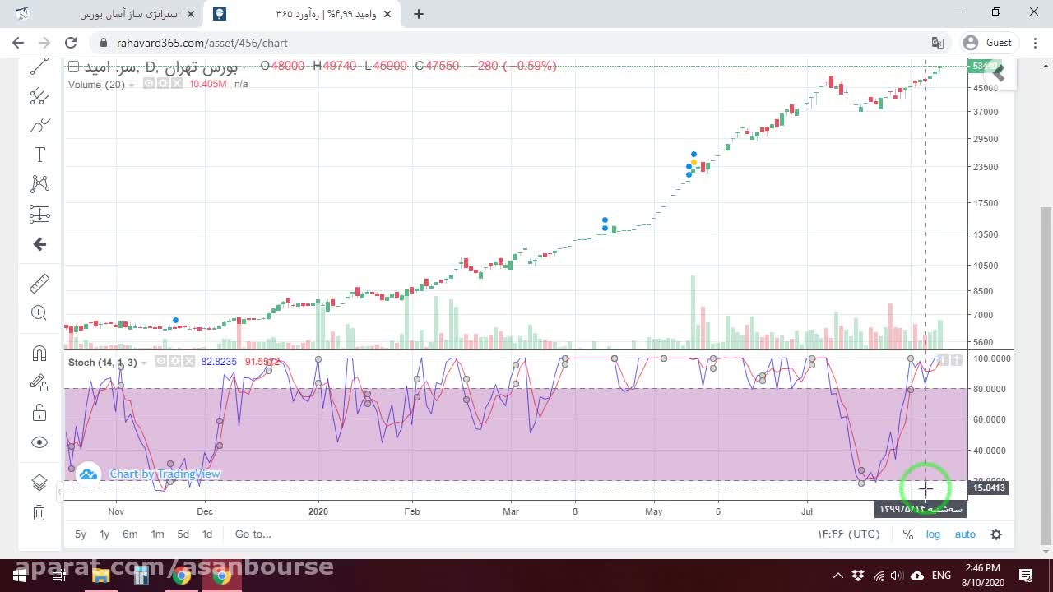The height and width of the screenshot is (592, 1053).
Task: Collapse the symbol legend toggle box
Action: click(73, 66)
